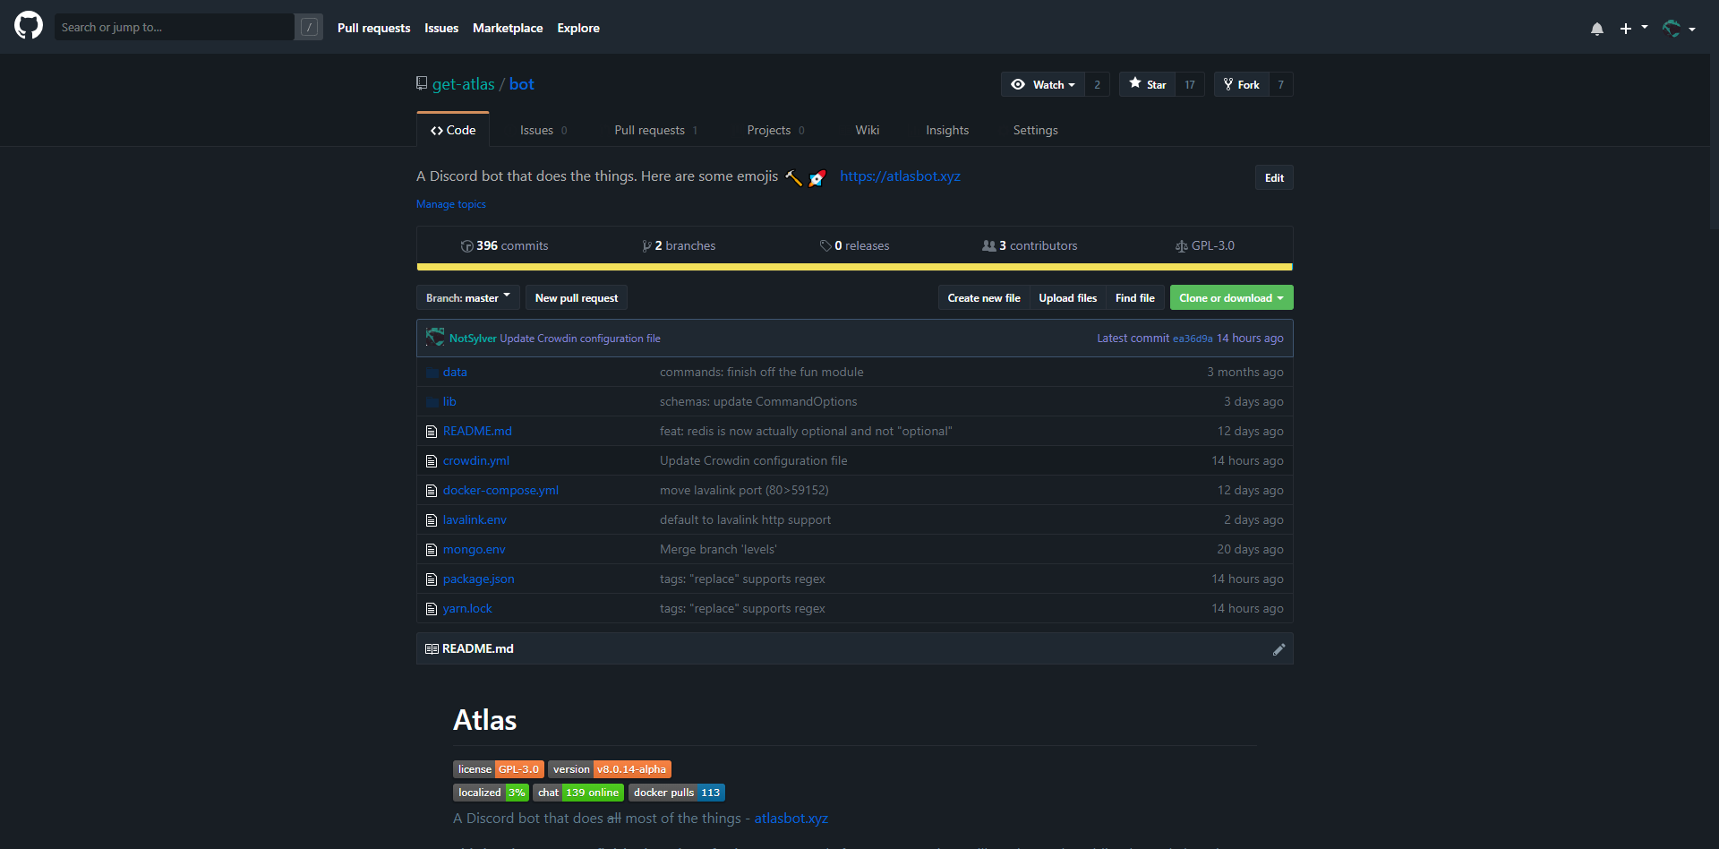Click Find file

(x=1135, y=297)
